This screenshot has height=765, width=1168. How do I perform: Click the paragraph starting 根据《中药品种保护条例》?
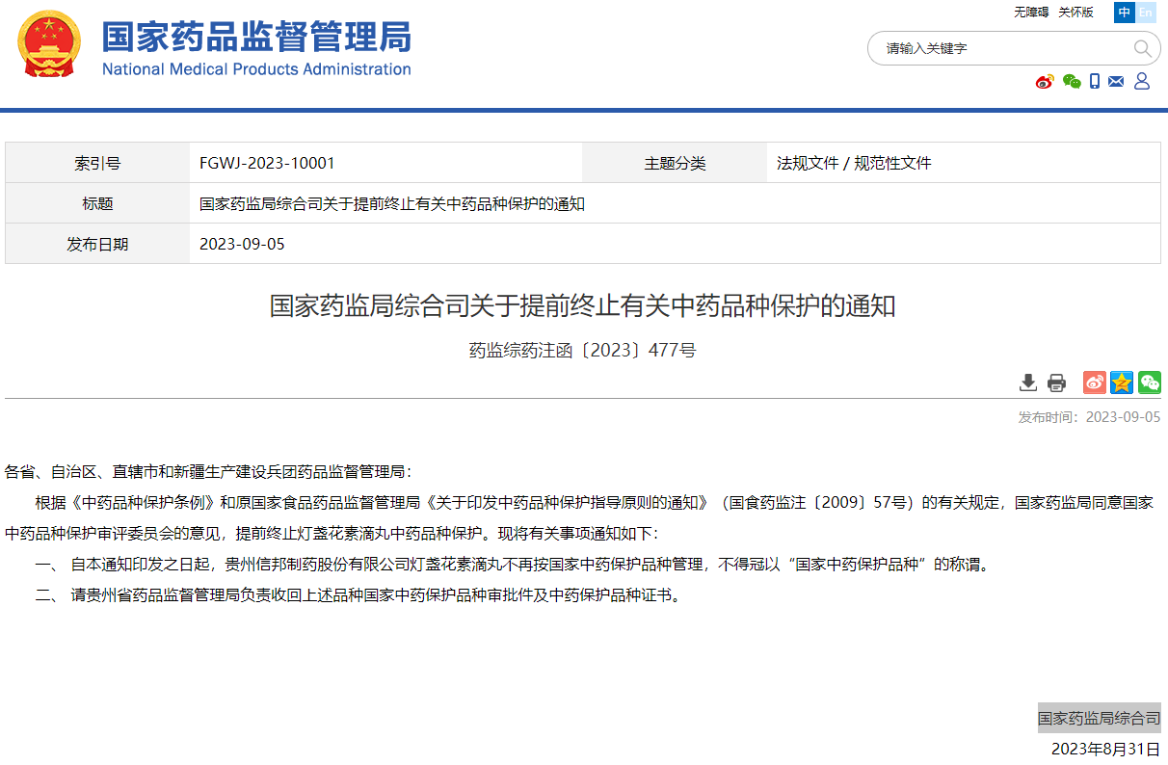pyautogui.click(x=579, y=517)
